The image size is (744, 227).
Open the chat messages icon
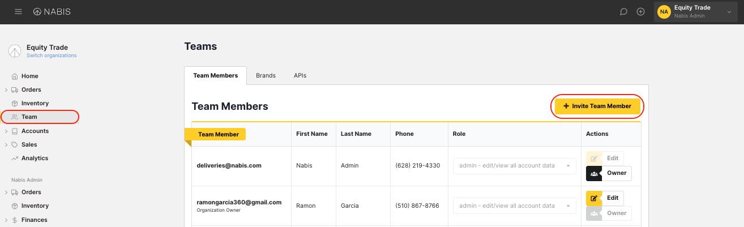[623, 12]
